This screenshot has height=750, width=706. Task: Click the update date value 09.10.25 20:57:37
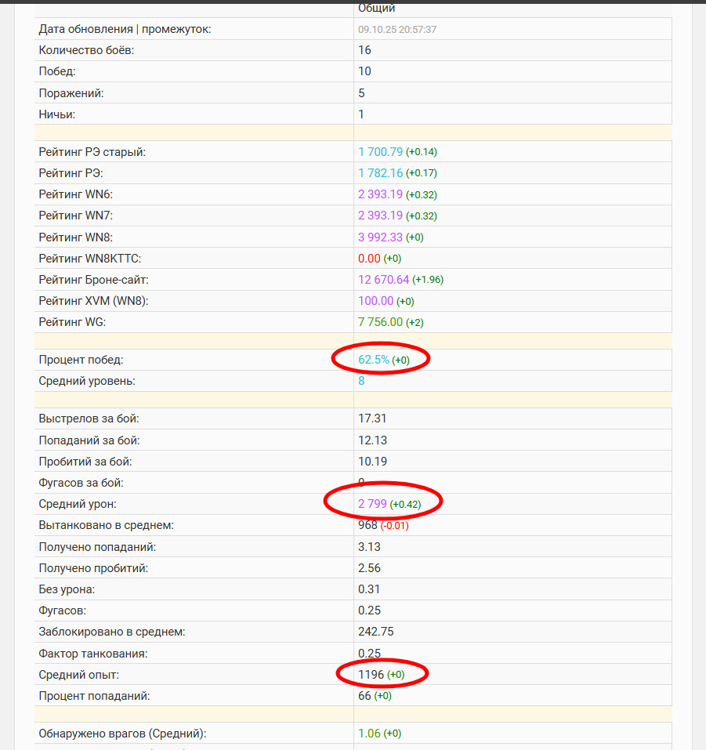coord(397,29)
